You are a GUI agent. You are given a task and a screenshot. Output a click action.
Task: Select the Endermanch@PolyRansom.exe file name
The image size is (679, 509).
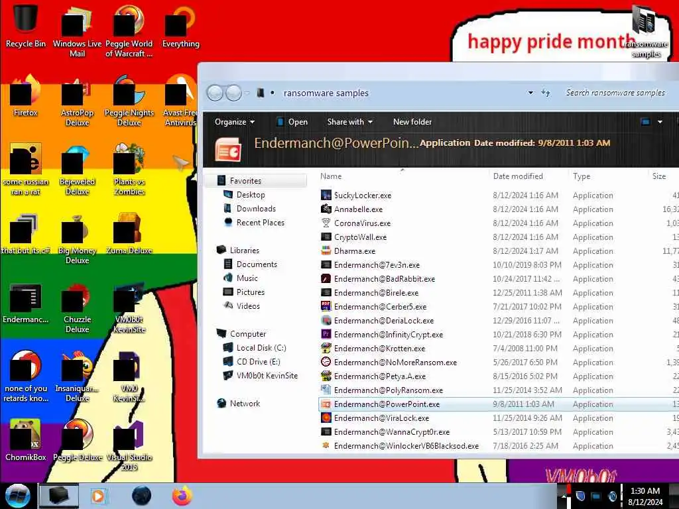(x=389, y=390)
